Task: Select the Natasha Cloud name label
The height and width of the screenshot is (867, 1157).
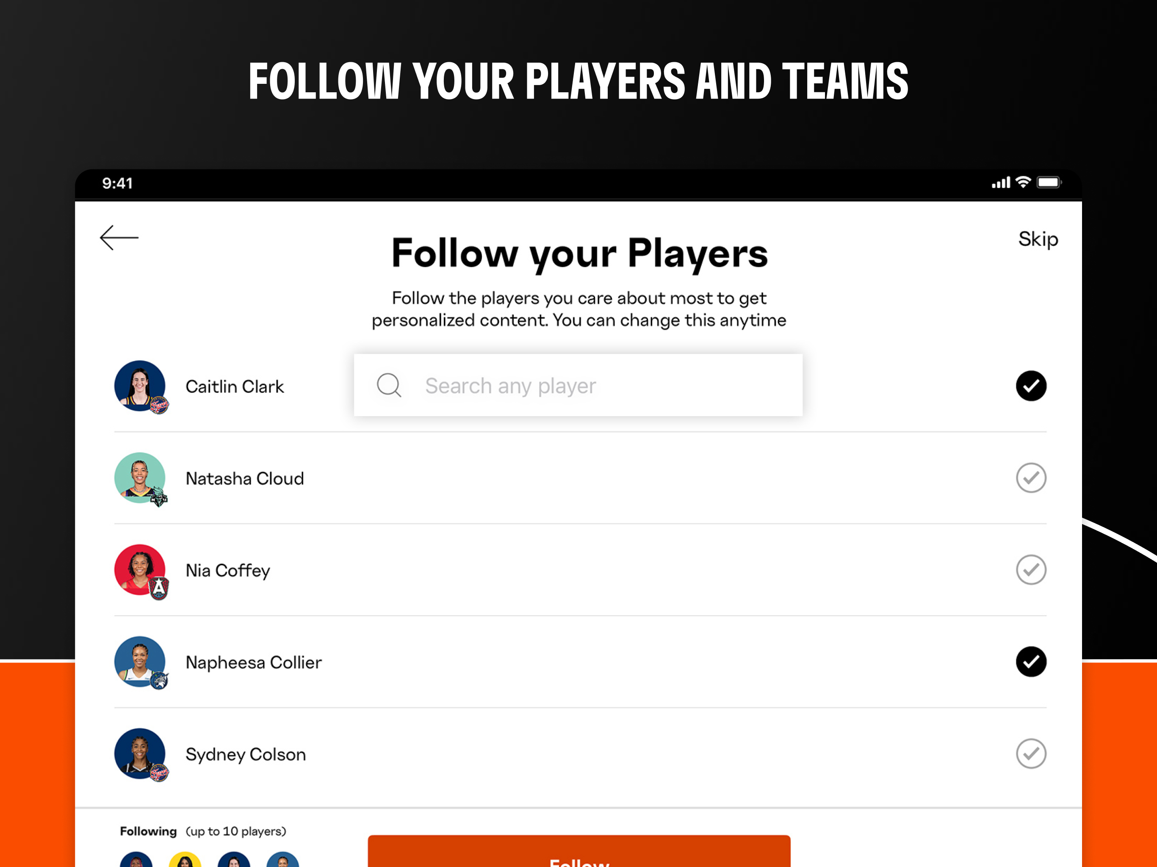Action: [x=245, y=478]
